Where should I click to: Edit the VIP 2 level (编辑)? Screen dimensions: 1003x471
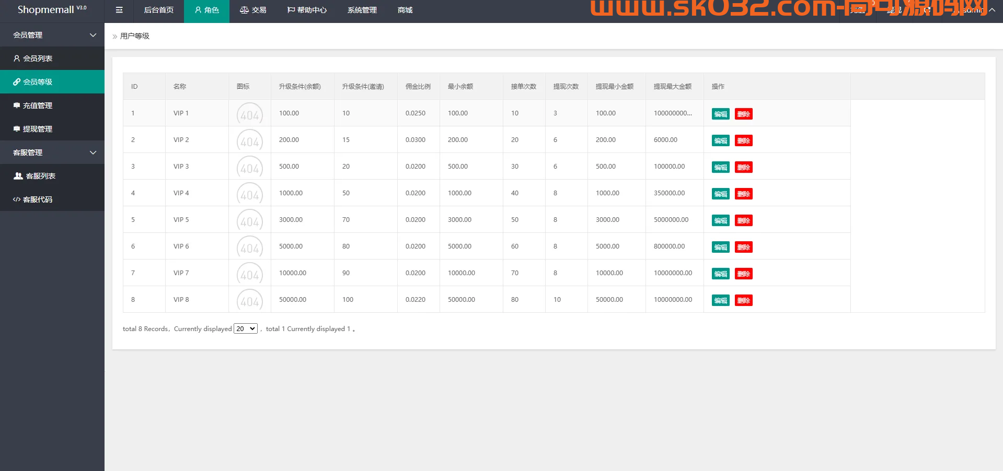click(x=721, y=140)
